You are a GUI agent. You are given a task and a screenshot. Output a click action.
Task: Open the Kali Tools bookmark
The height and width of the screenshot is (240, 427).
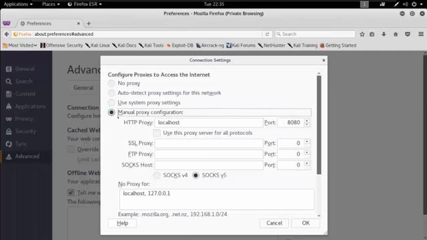[x=151, y=45]
